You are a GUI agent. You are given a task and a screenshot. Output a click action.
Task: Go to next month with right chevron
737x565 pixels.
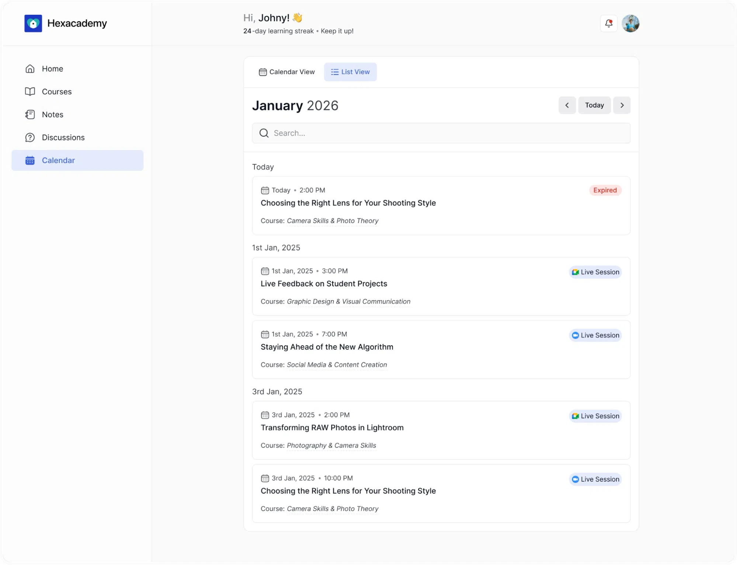click(x=622, y=105)
